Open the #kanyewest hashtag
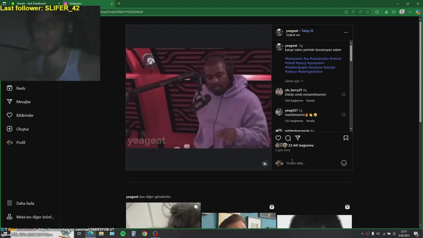Screen dimensions: 423x238 (294, 59)
